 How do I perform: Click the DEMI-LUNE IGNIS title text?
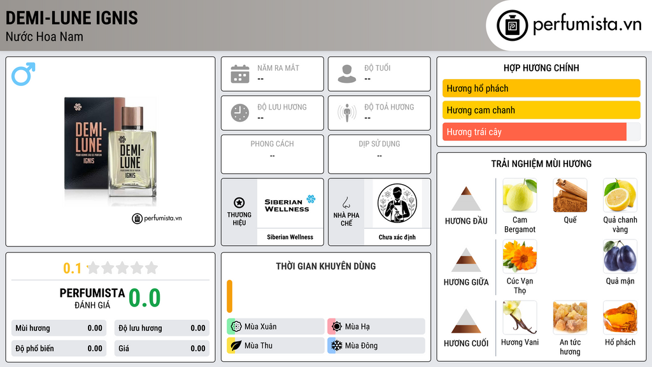tap(71, 18)
